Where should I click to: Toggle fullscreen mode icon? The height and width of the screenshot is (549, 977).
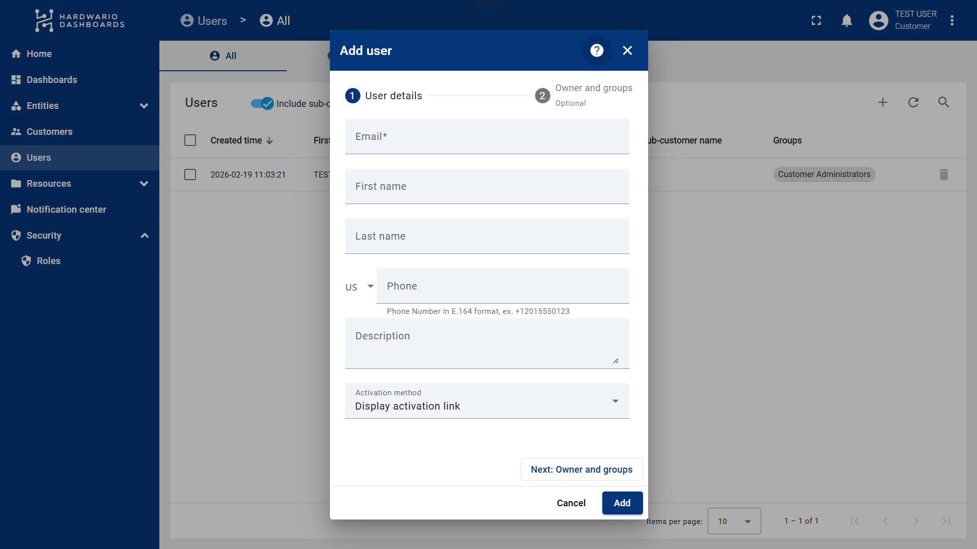click(x=816, y=20)
